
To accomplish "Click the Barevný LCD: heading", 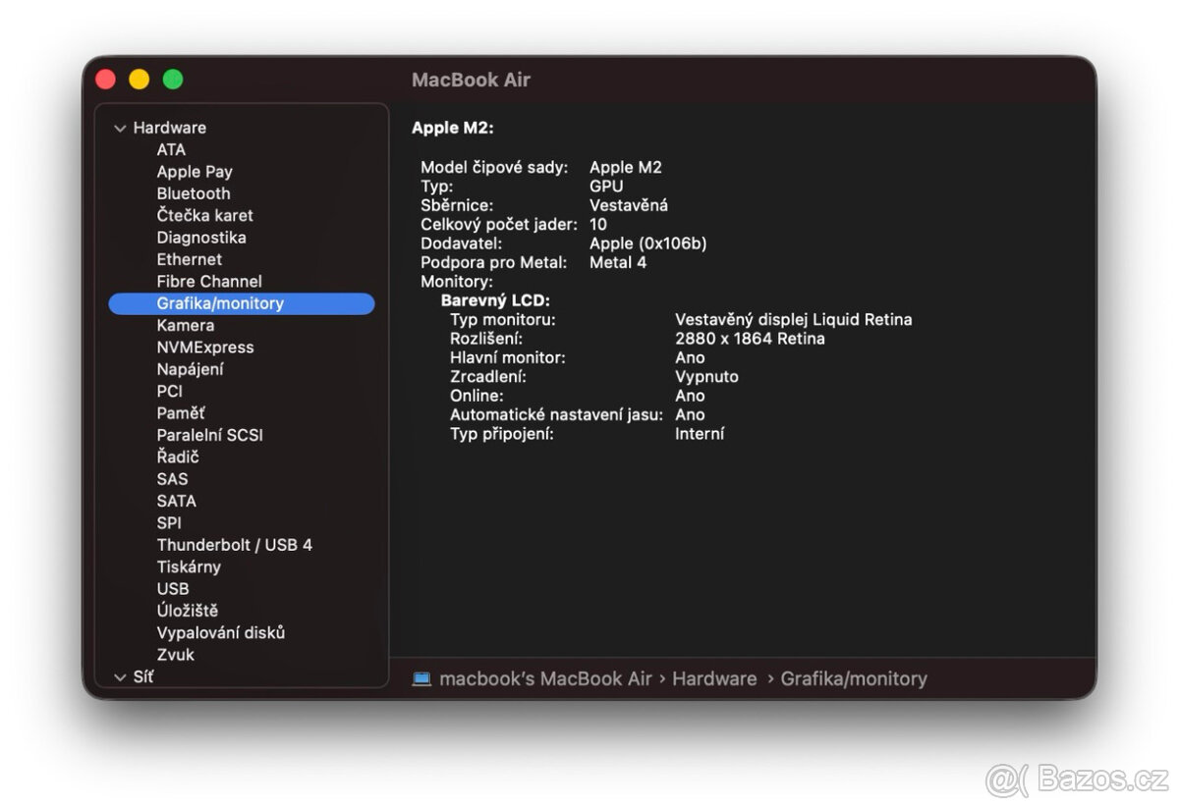I will click(495, 300).
